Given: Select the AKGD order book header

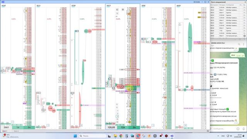Looking at the screenshot, I should click(x=178, y=6).
